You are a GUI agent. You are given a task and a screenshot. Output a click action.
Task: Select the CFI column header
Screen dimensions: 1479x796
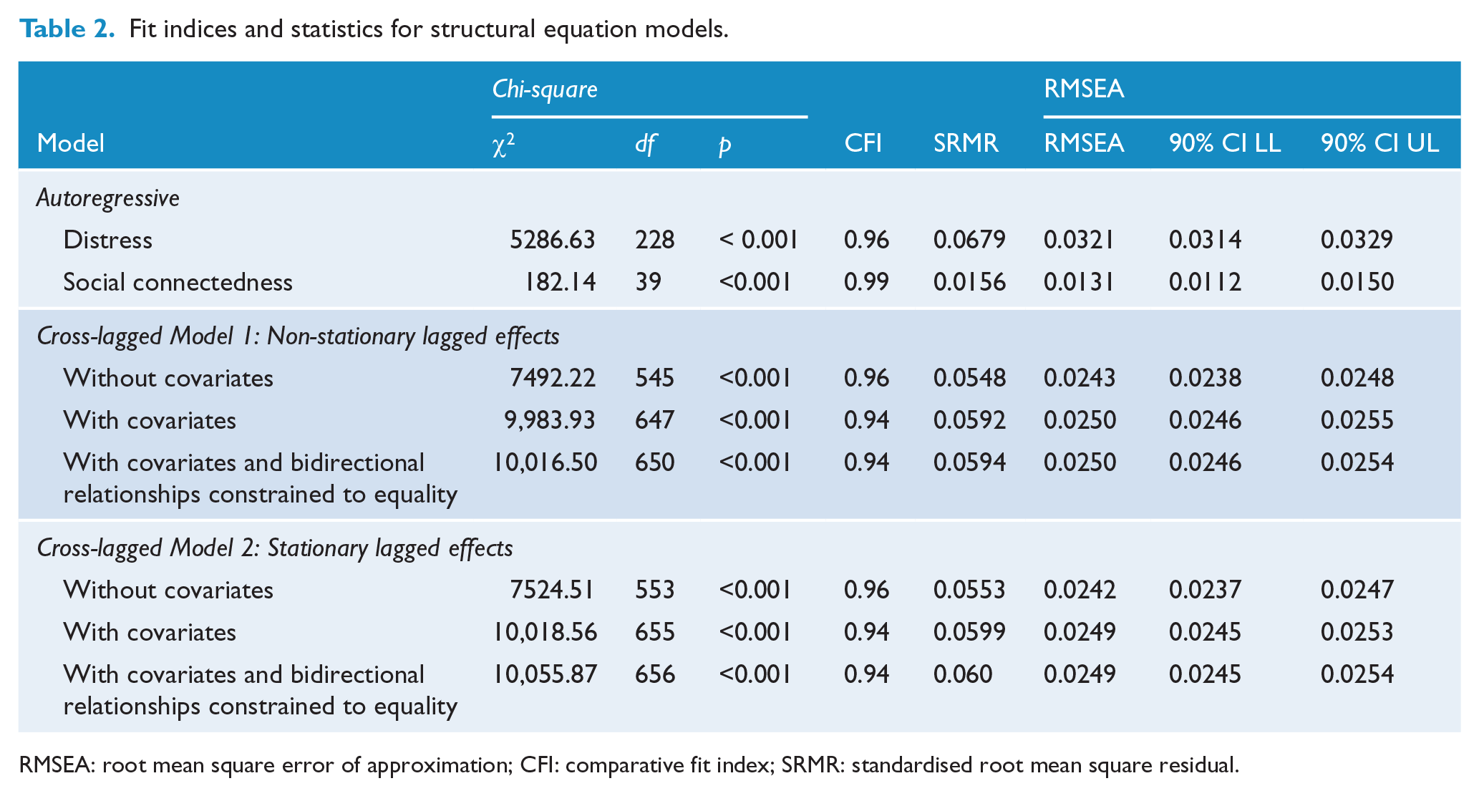863,143
